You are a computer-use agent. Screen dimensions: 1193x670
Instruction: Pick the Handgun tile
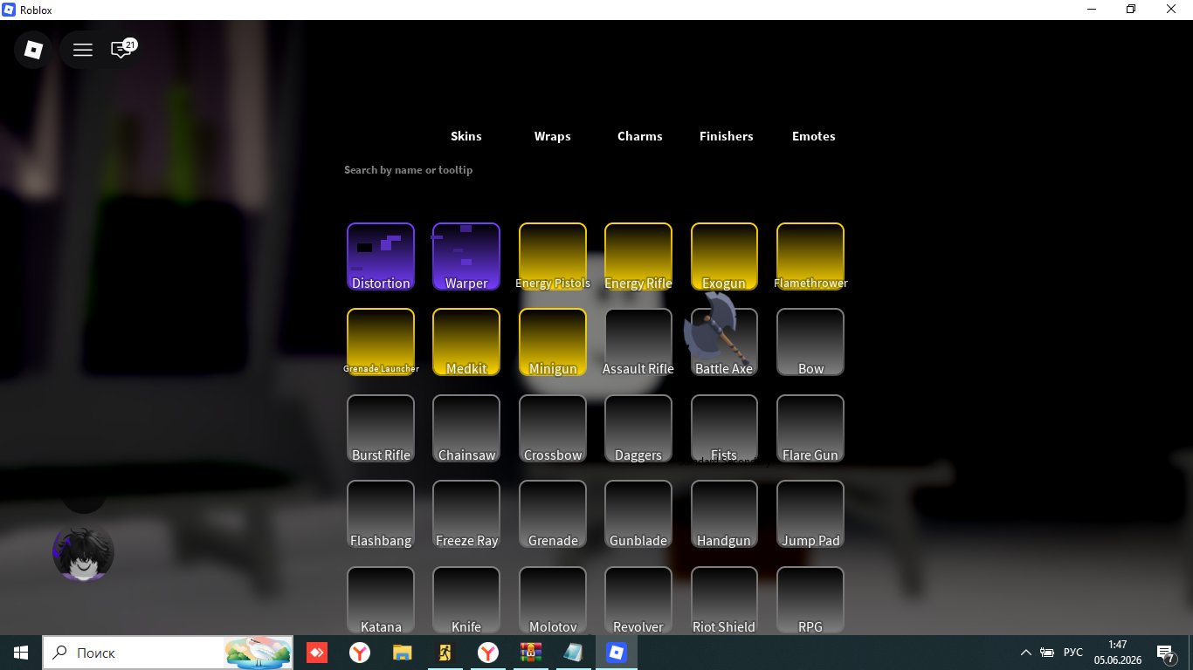pos(724,514)
